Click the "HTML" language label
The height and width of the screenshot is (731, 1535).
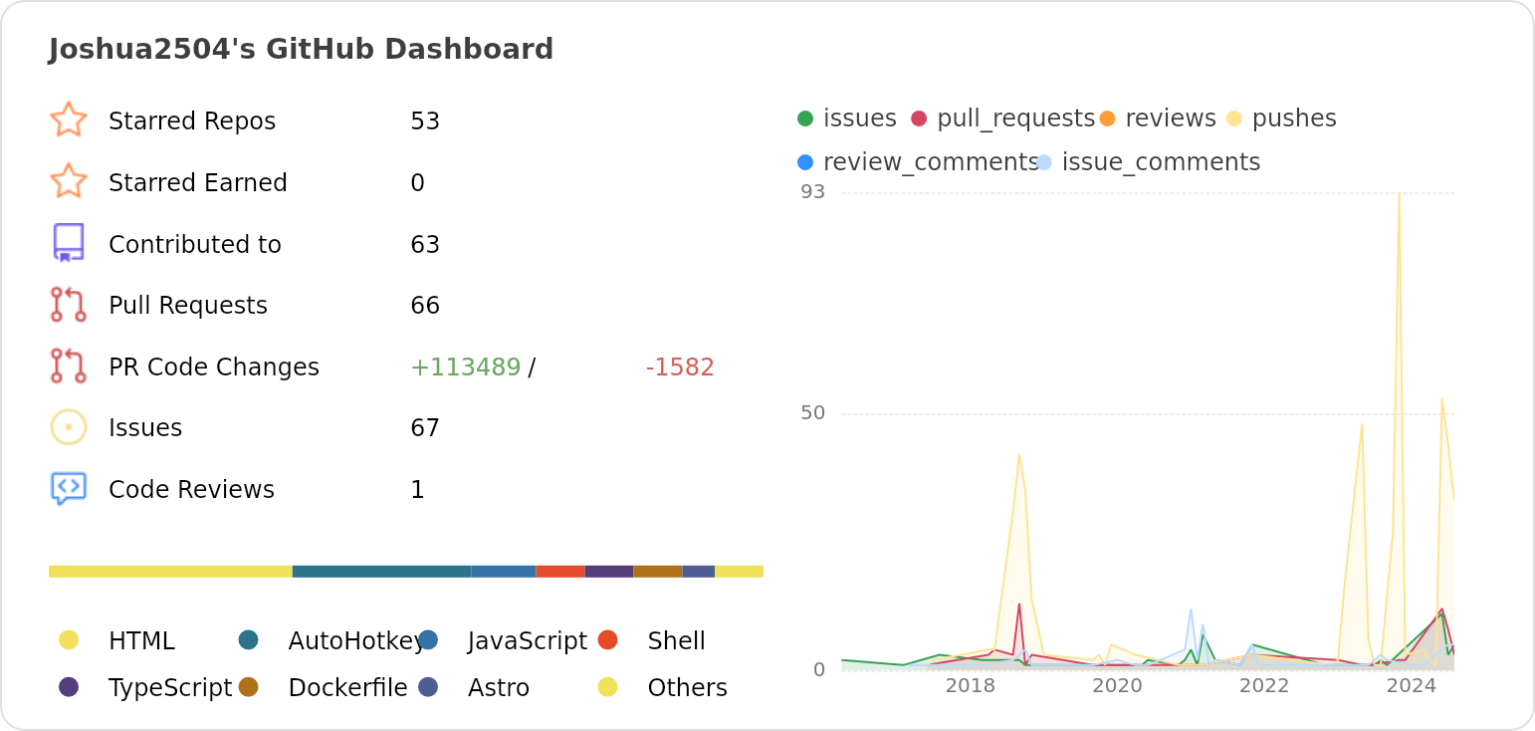click(x=141, y=641)
